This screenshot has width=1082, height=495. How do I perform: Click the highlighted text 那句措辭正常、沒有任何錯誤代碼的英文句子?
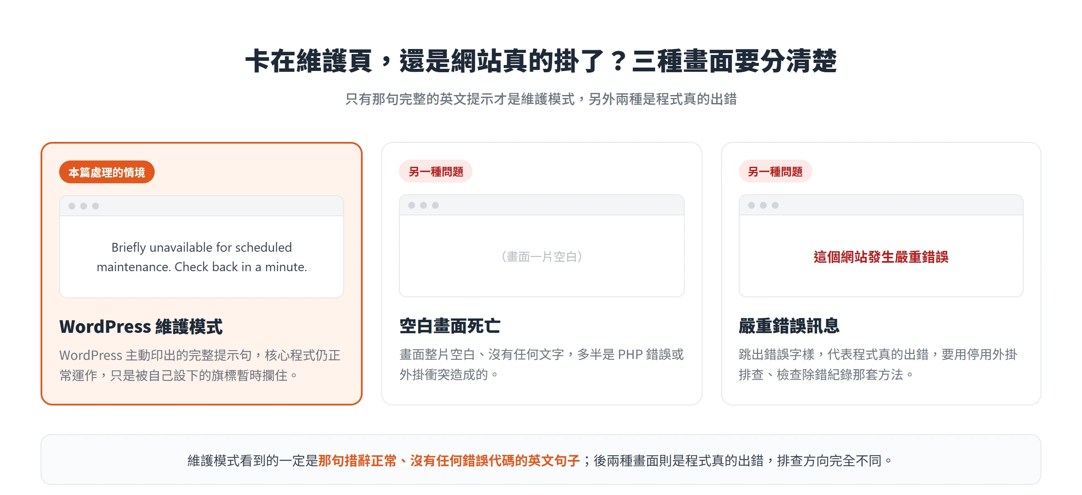point(449,460)
